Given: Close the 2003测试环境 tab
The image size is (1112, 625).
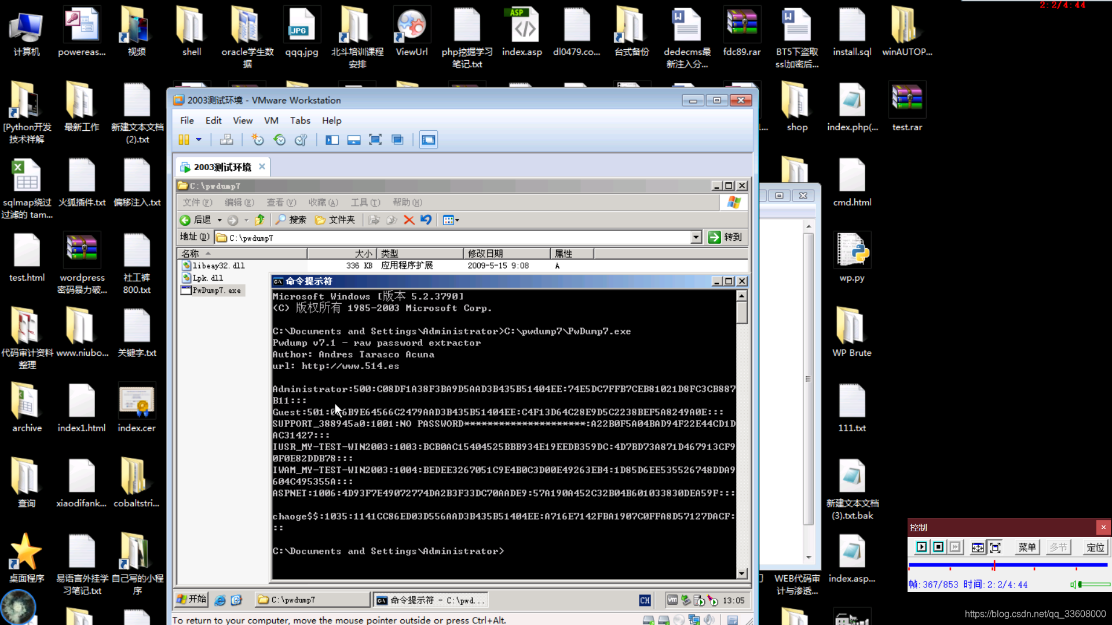Looking at the screenshot, I should [x=262, y=167].
